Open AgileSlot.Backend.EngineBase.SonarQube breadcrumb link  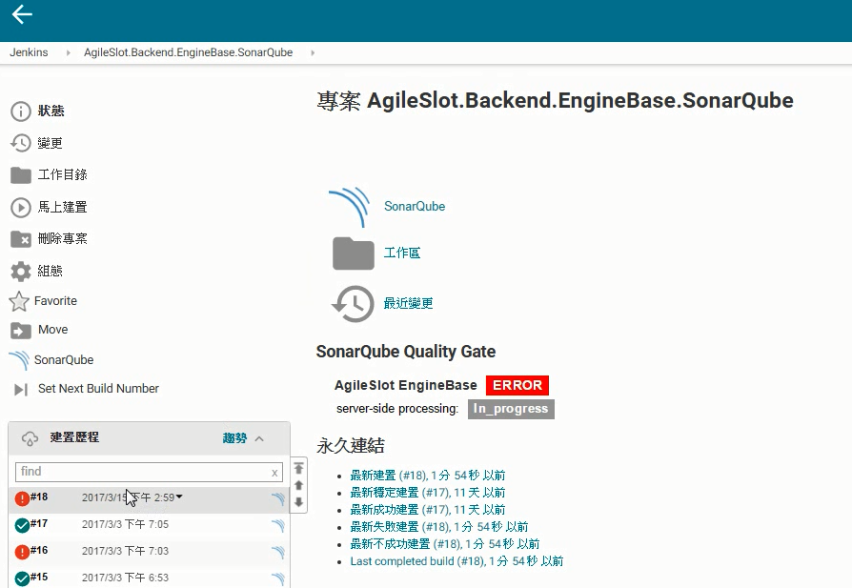(188, 52)
